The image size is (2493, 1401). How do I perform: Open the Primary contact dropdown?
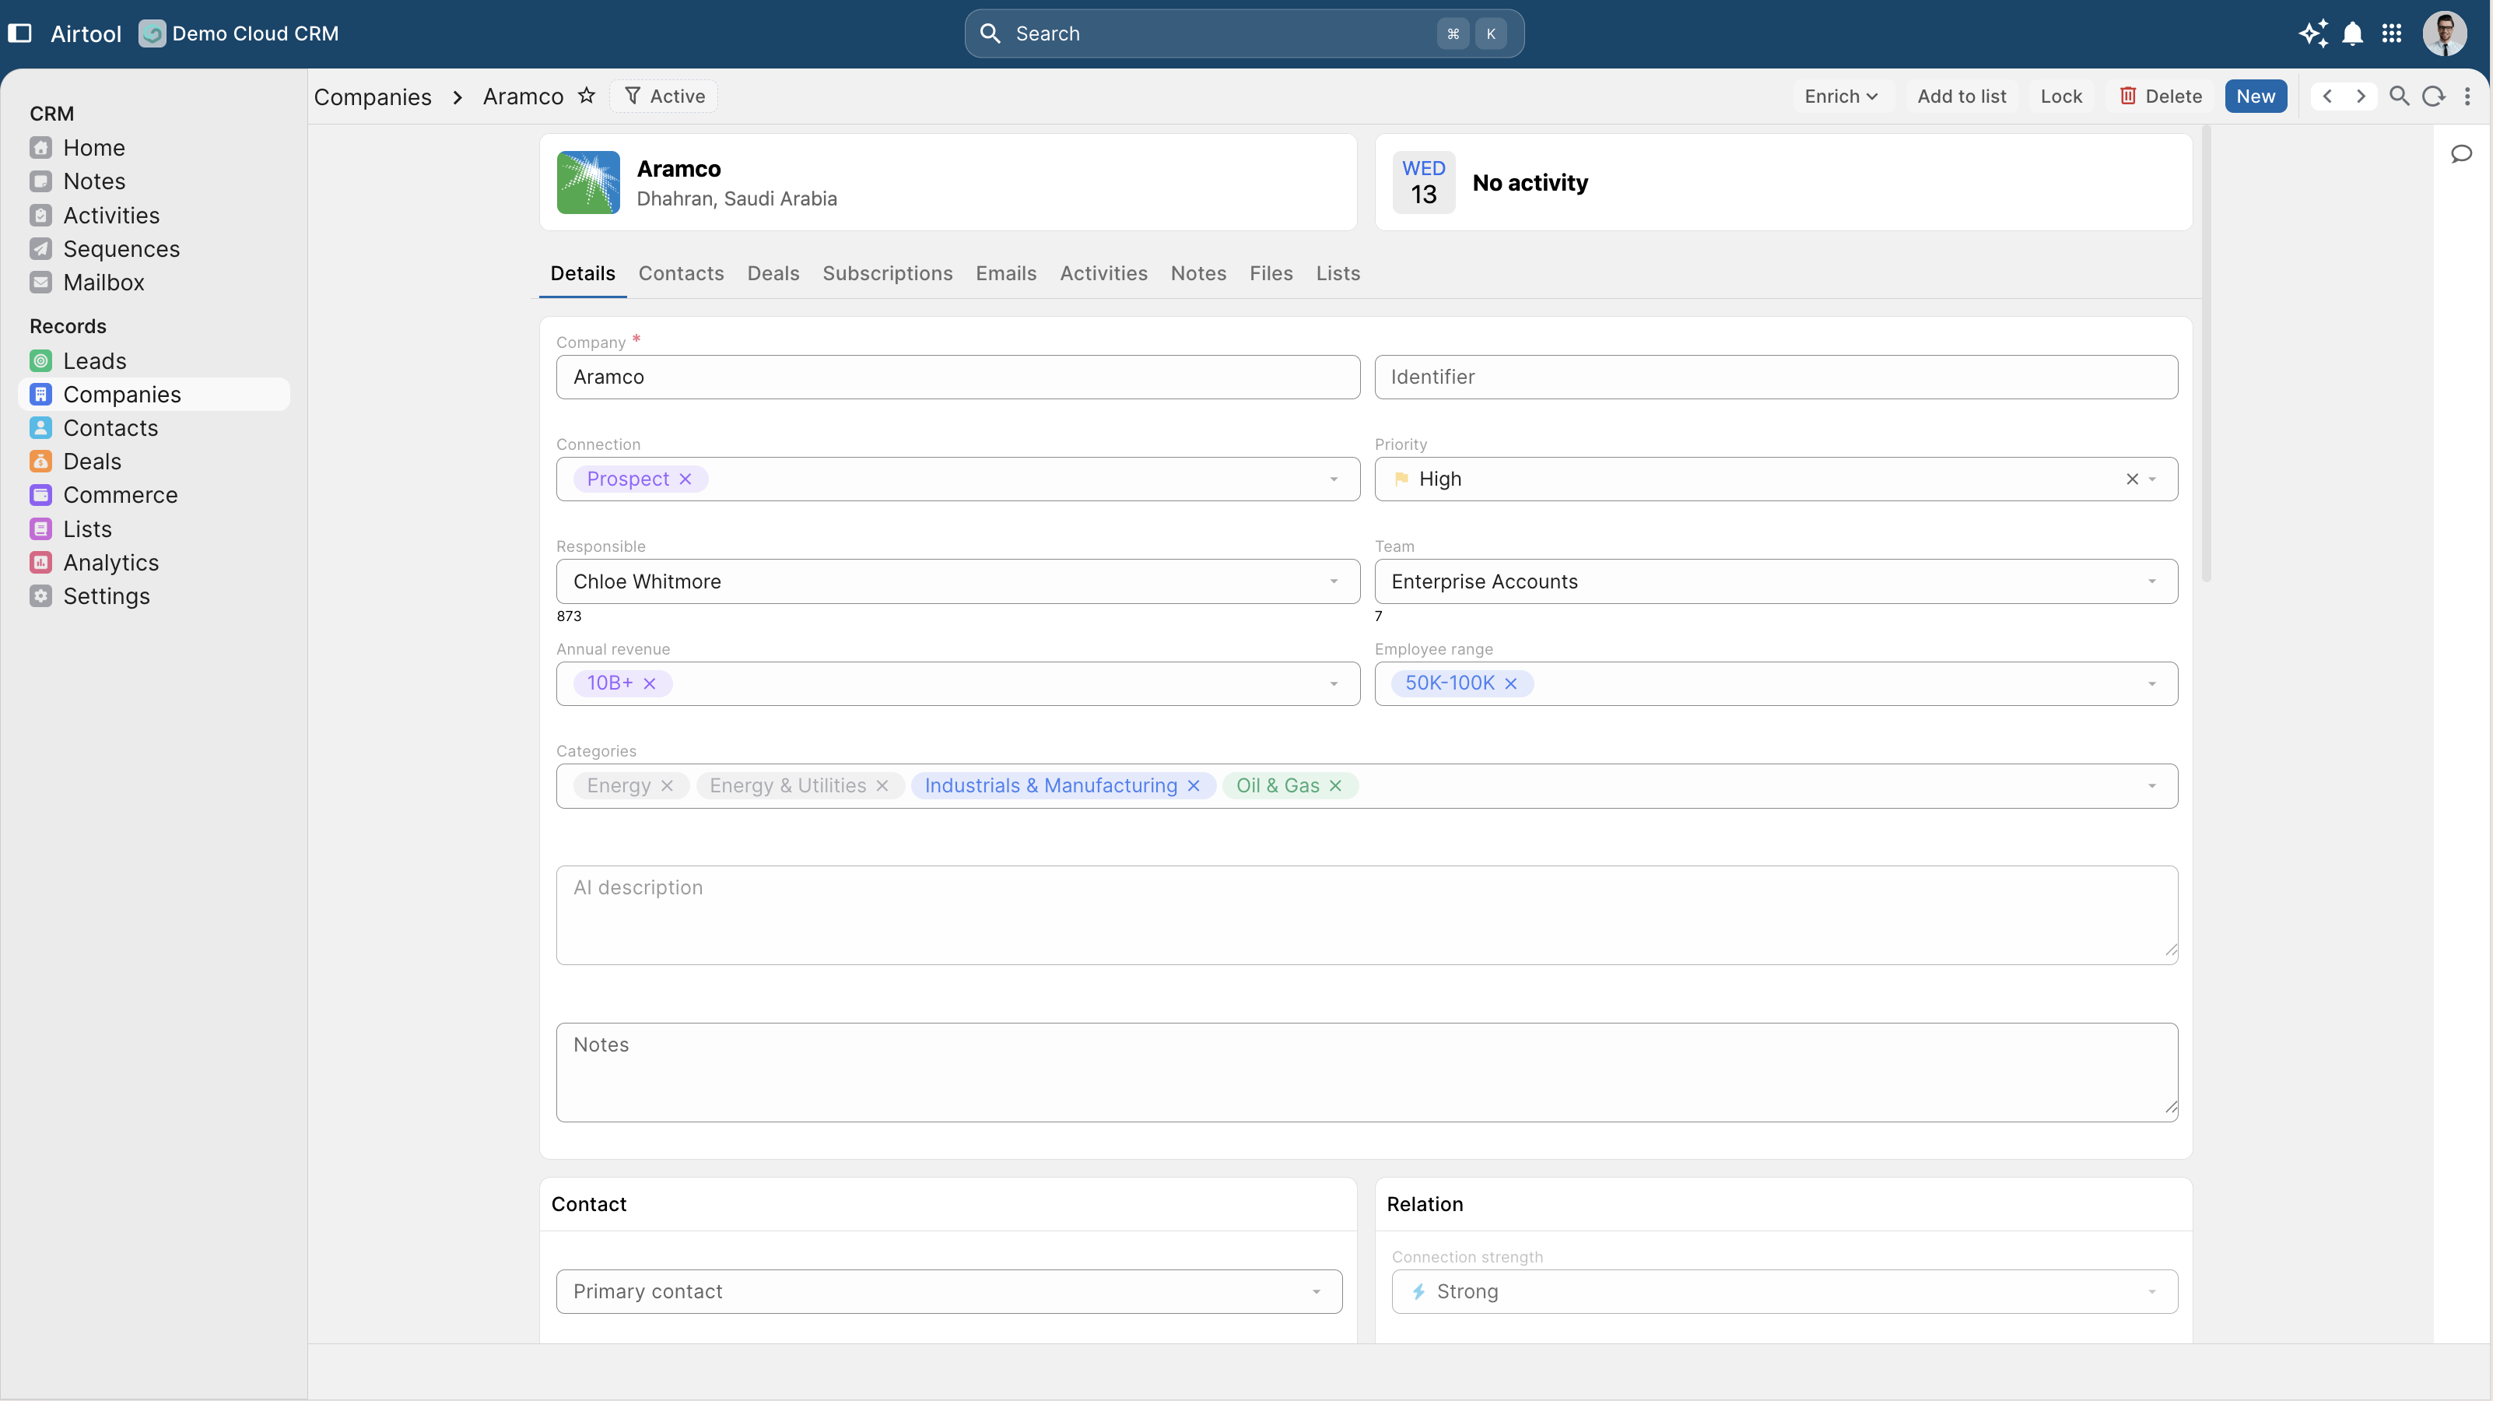tap(949, 1291)
